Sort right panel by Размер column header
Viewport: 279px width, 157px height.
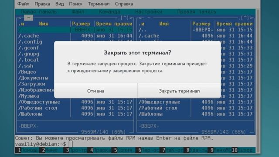201,24
